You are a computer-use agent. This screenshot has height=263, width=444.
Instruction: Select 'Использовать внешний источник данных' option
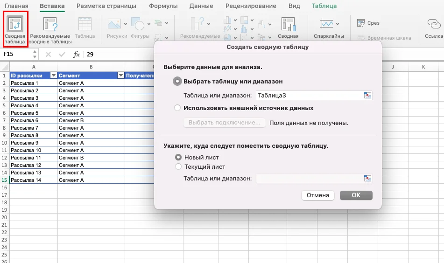pyautogui.click(x=177, y=108)
